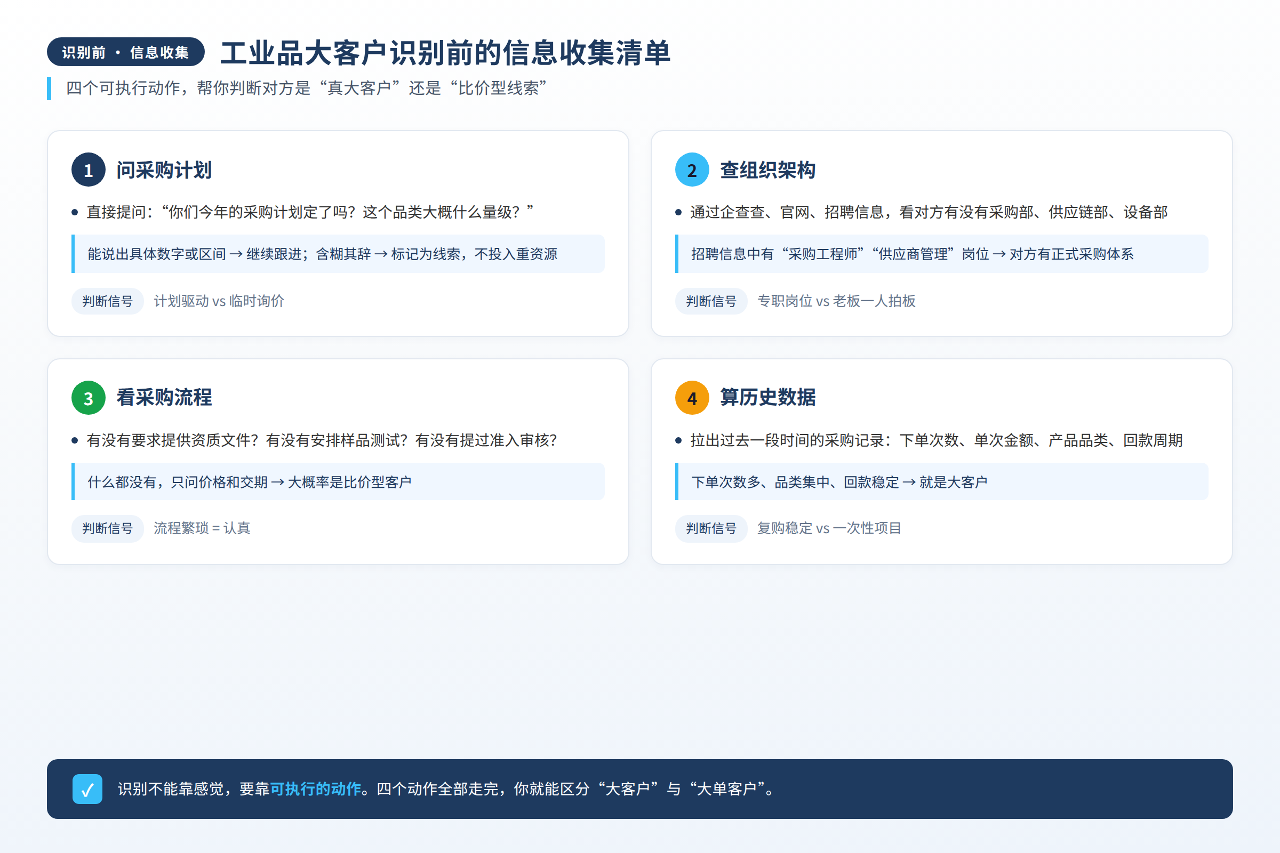
Task: Click the bullet text 有没有要求提供资质文件
Action: [x=322, y=440]
